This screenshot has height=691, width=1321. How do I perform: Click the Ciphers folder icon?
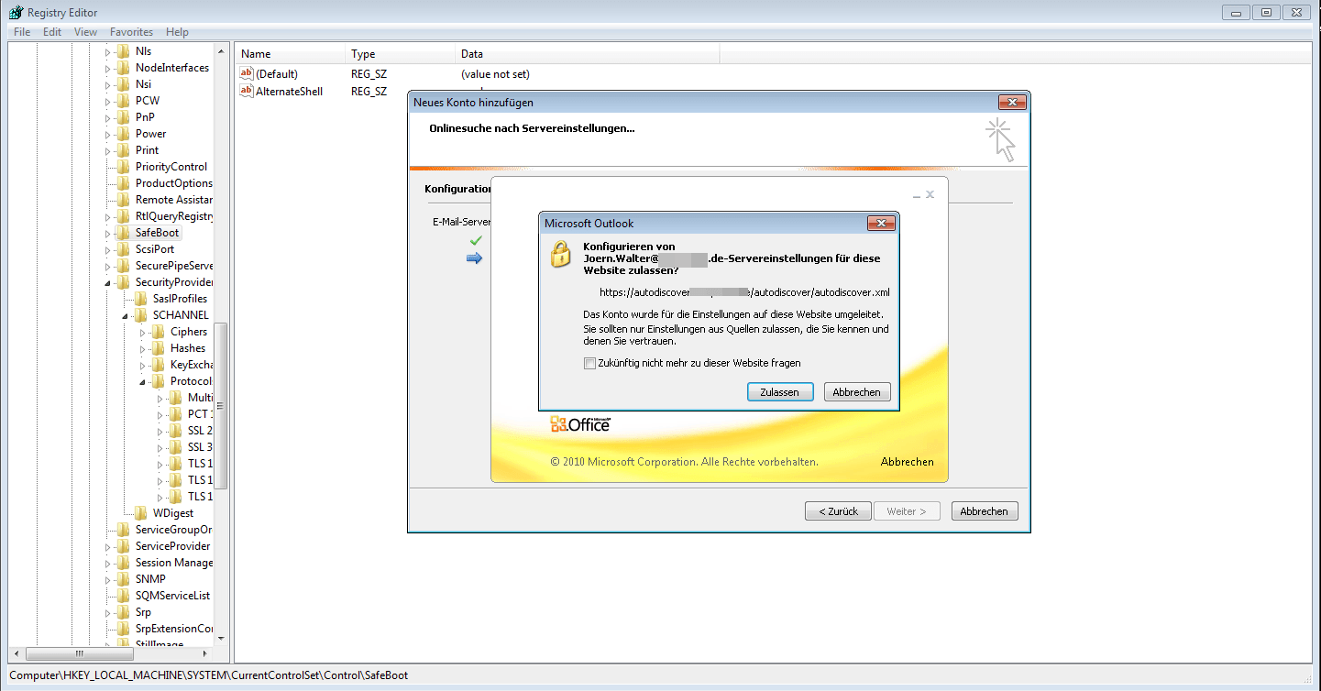pyautogui.click(x=159, y=332)
